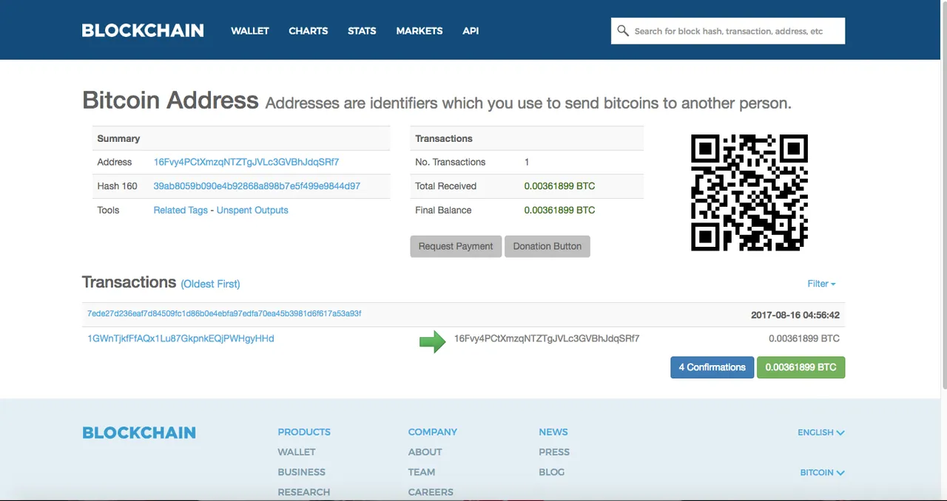Open the footer Press link

click(554, 452)
